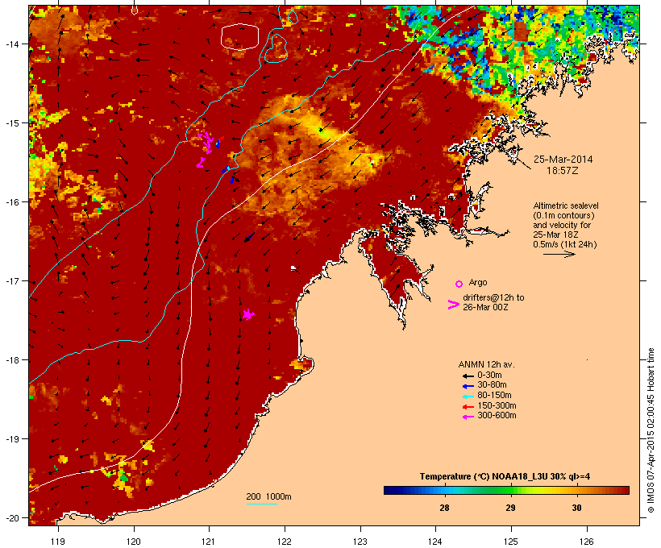Click the 'drifters@12h to' legend label

(x=493, y=297)
